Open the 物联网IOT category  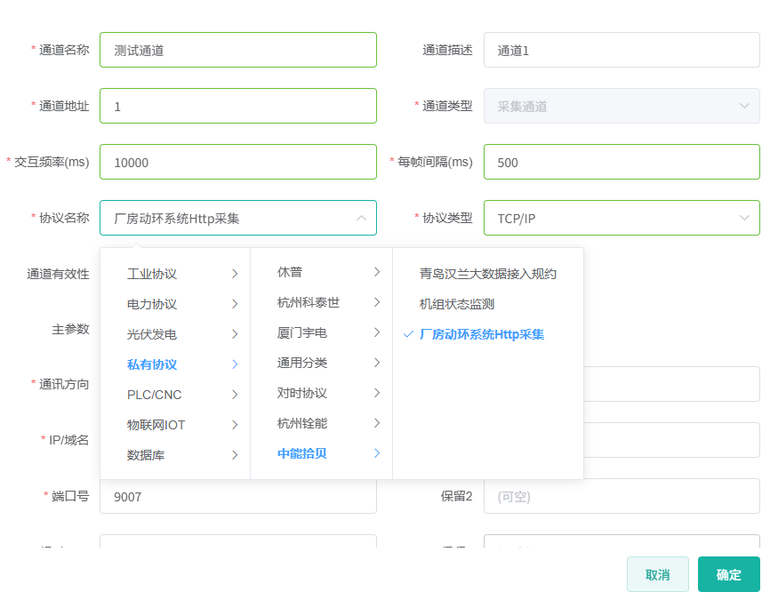click(x=156, y=425)
